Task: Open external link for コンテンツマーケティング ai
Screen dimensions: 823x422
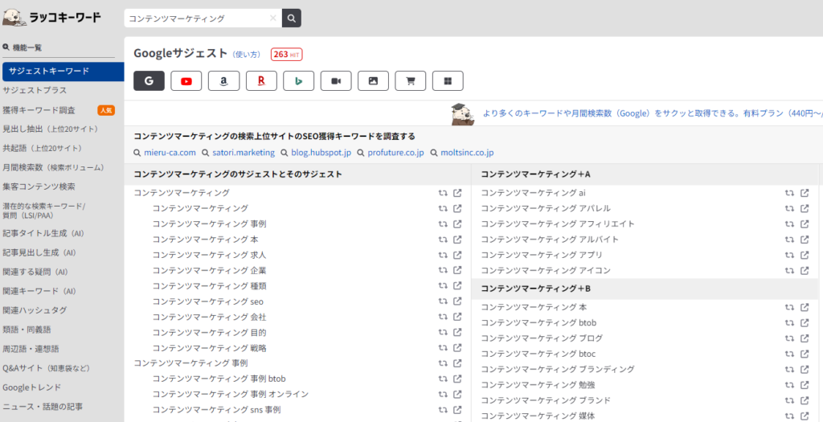Action: pos(804,193)
